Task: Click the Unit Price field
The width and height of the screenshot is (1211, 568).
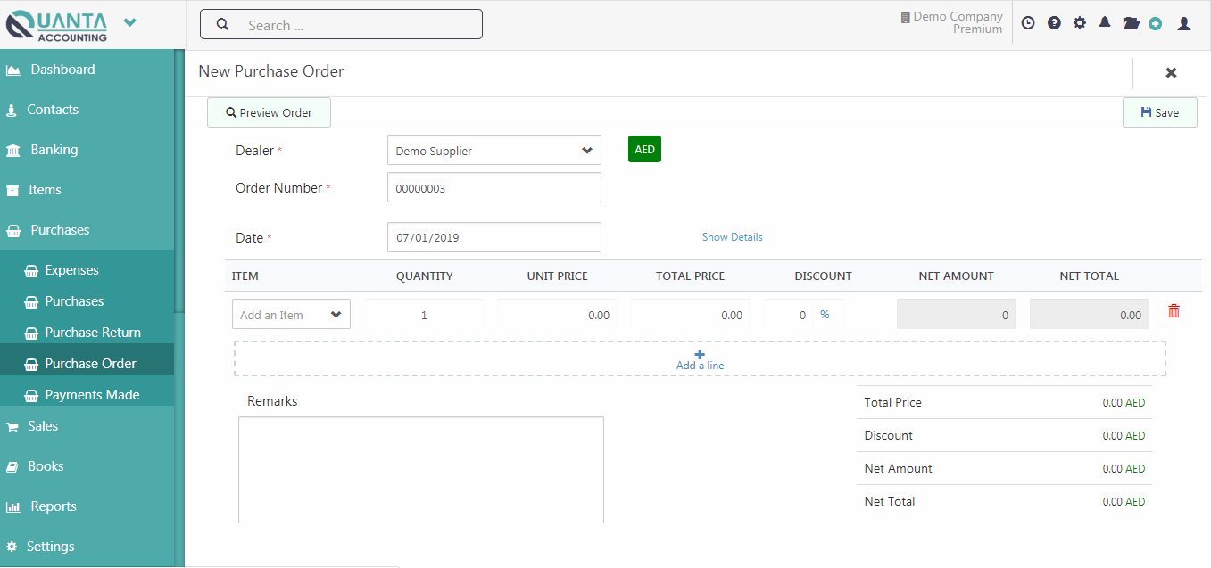Action: coord(557,315)
